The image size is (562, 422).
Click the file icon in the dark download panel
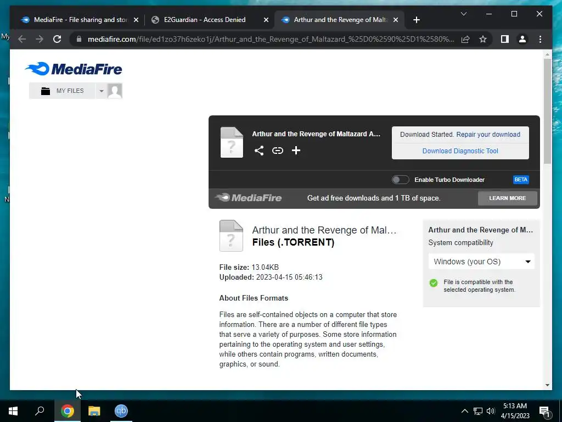[232, 142]
